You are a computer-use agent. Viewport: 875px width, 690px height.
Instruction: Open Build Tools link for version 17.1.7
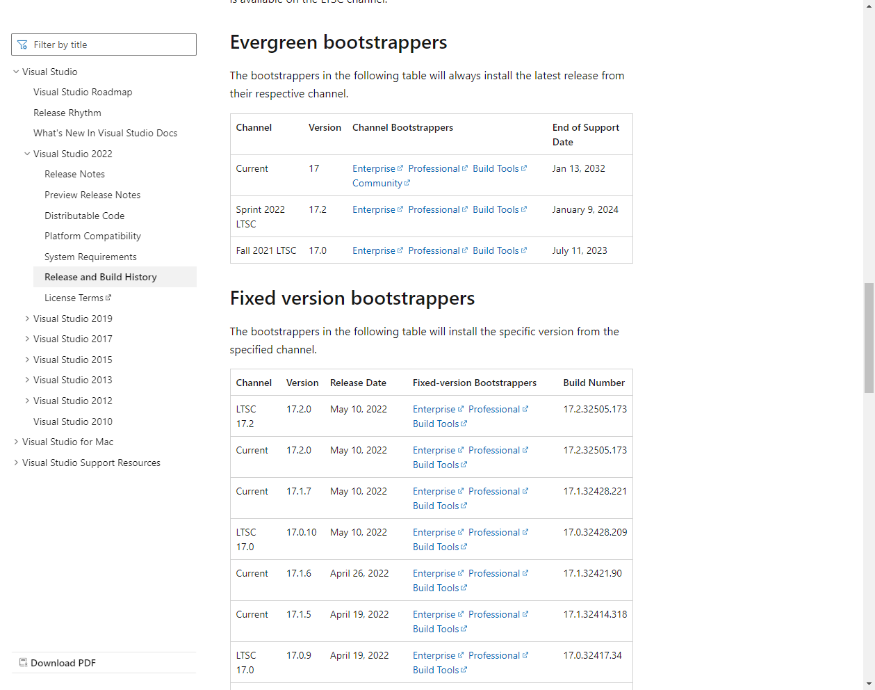pyautogui.click(x=436, y=506)
